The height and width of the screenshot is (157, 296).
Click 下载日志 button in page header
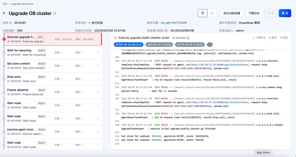click(x=254, y=13)
